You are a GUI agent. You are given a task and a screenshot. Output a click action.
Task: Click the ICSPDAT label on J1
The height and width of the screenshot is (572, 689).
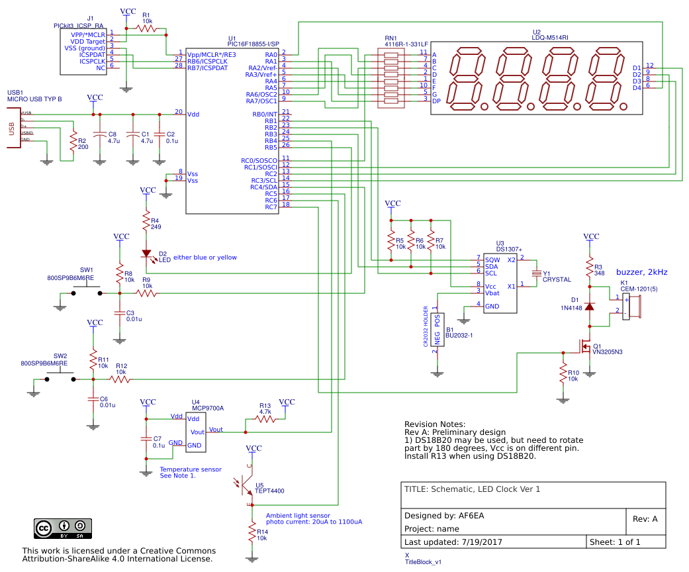(92, 54)
